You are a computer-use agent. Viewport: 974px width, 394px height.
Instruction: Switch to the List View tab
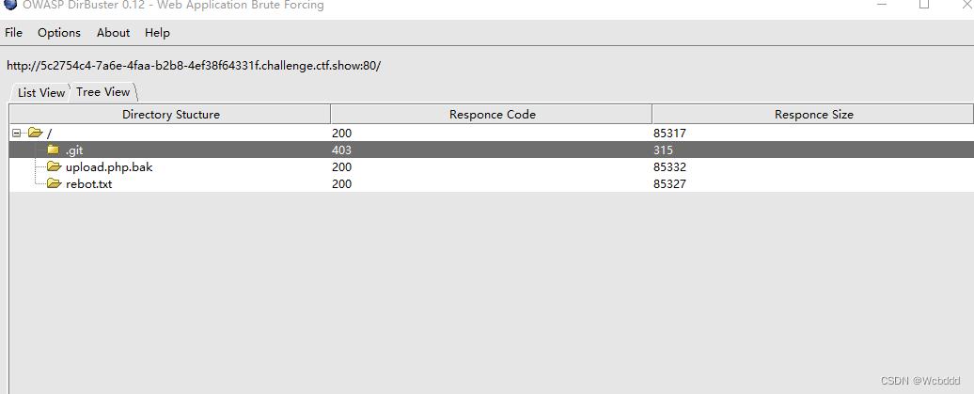(40, 92)
